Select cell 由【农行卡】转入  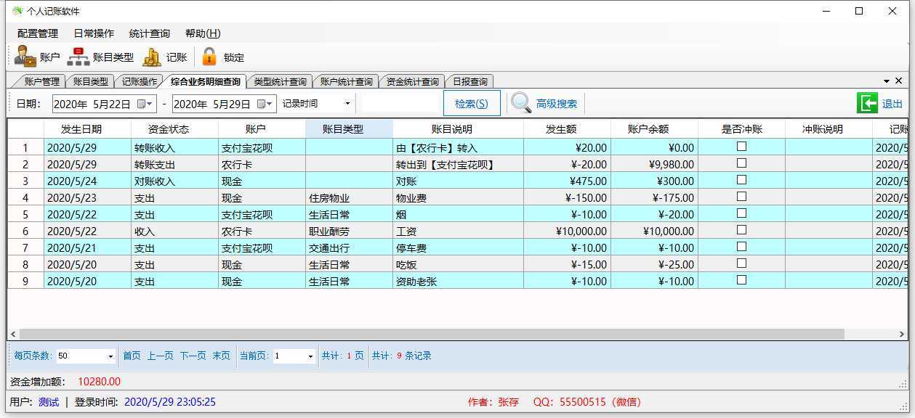point(458,147)
